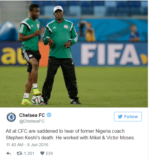This screenshot has height=159, width=149.
Task: Open the attached training photo
Action: point(74,54)
